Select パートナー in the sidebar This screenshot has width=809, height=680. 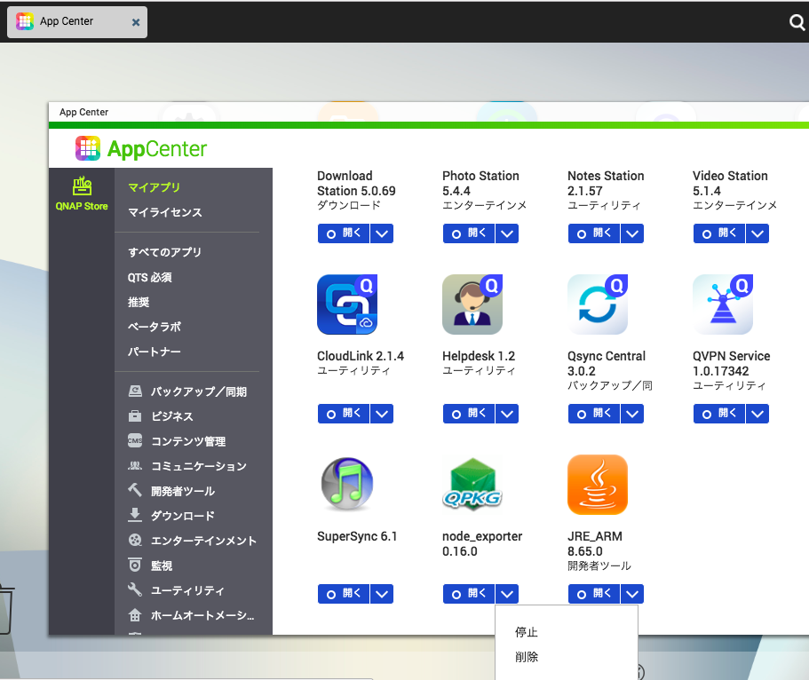click(155, 352)
